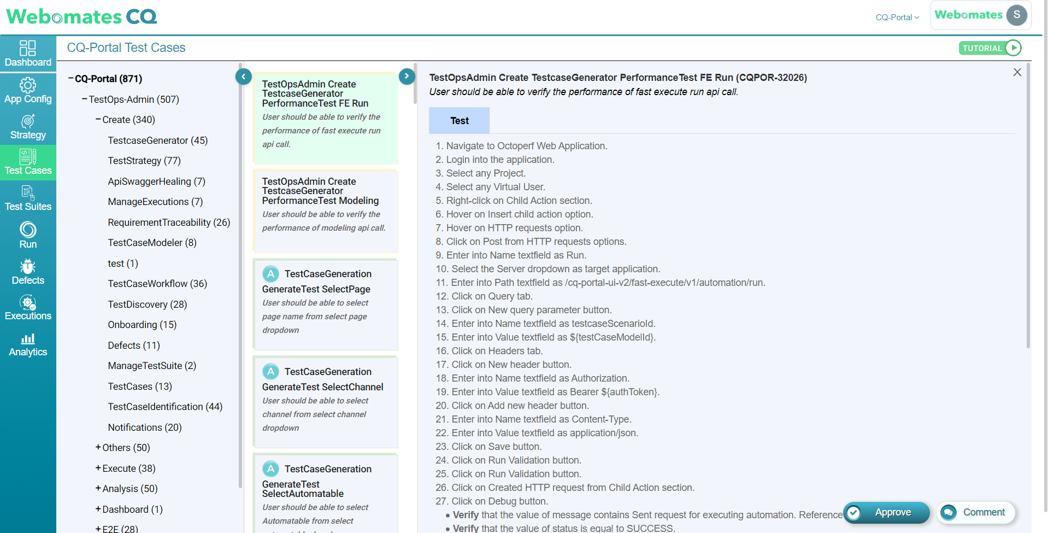Select TestcaseGenerator (45) folder
1048x533 pixels.
pyautogui.click(x=158, y=140)
